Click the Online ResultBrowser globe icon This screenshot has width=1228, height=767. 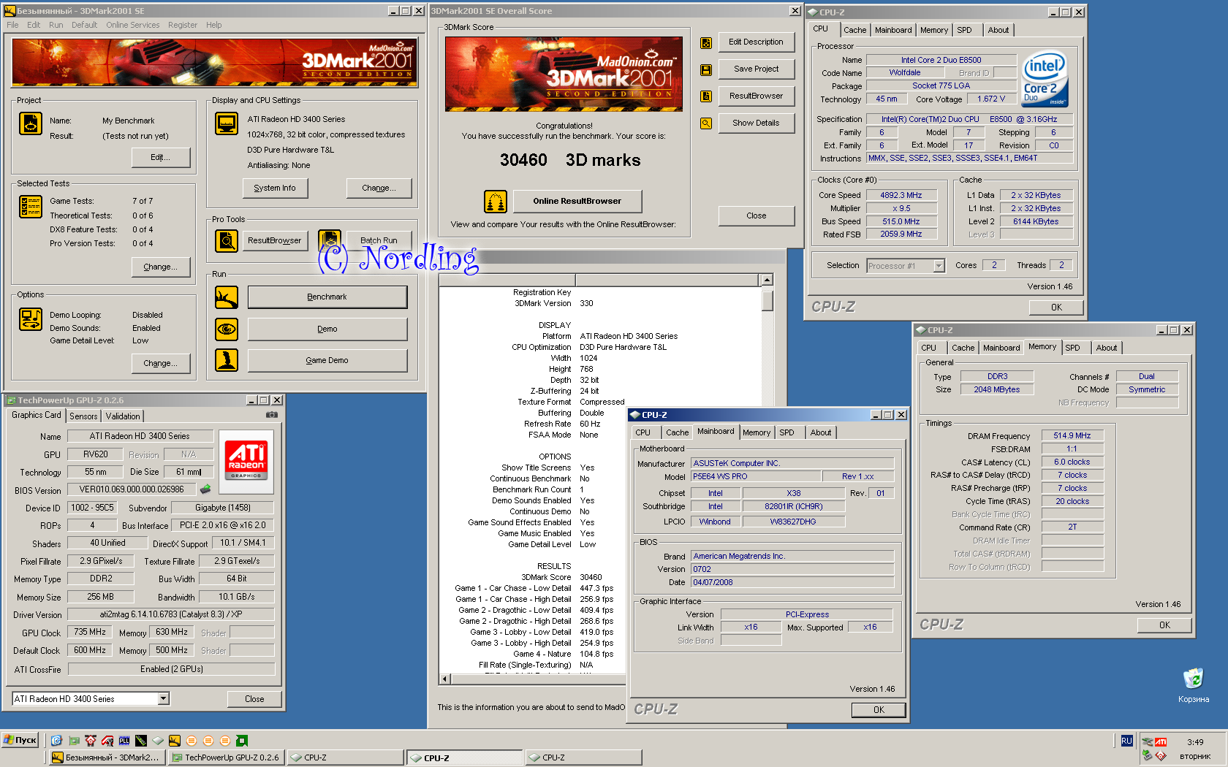tap(496, 201)
